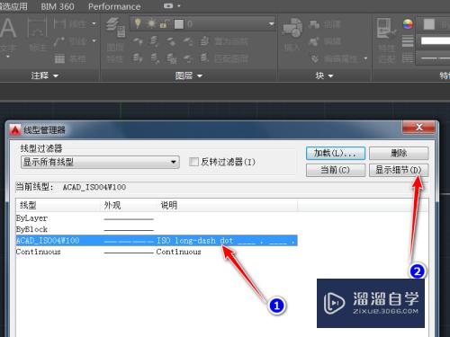
Task: Click 置为当前 make current layer button
Action: click(x=225, y=41)
